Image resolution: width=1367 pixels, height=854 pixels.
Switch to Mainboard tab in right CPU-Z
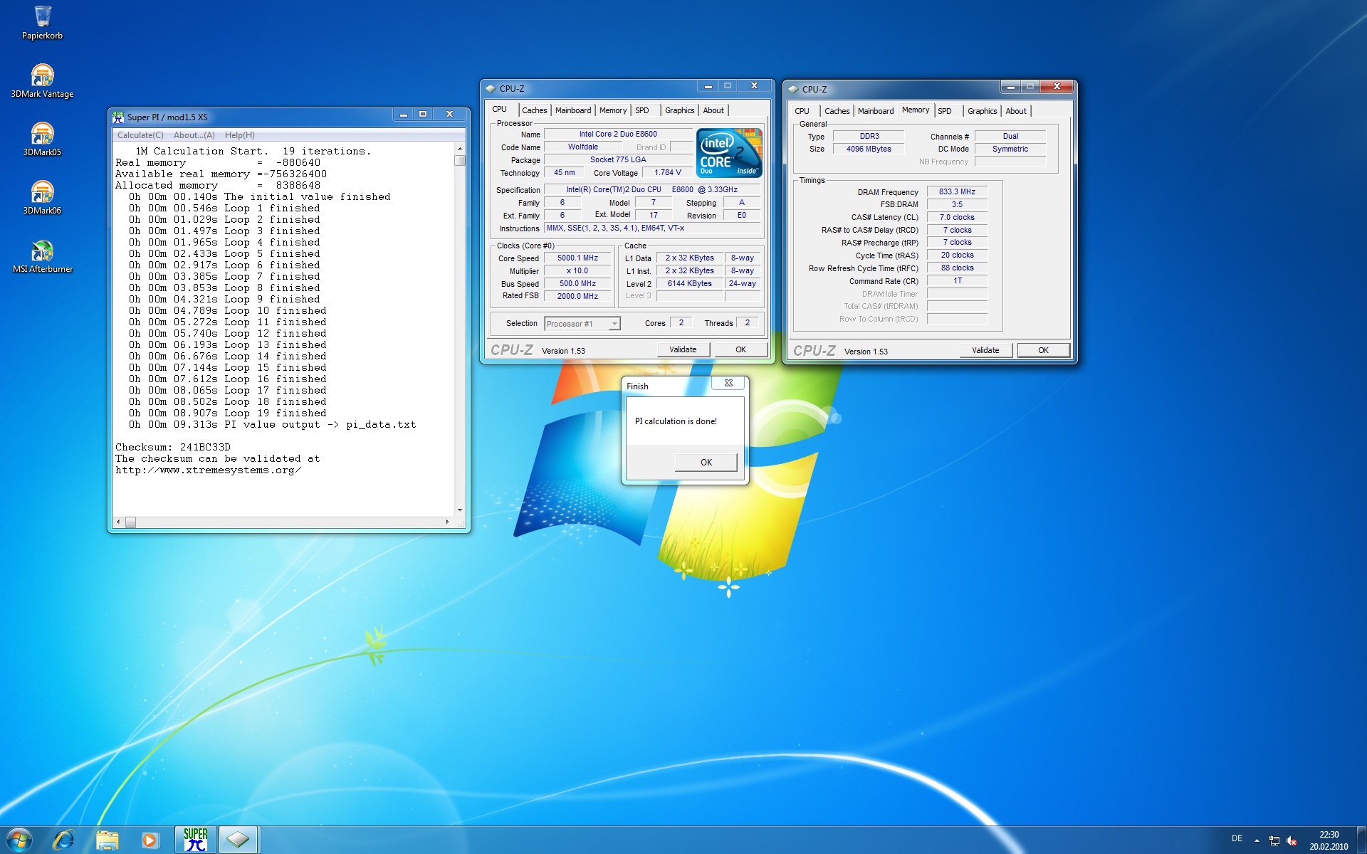pyautogui.click(x=876, y=111)
